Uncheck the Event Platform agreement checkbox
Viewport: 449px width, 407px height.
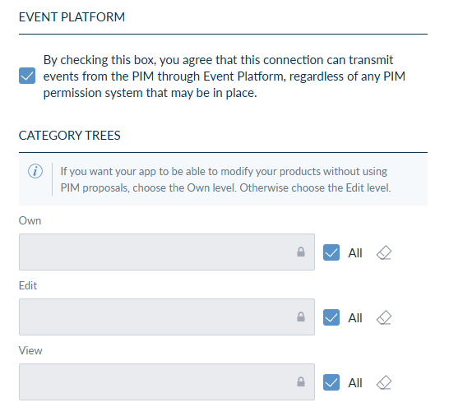coord(27,76)
